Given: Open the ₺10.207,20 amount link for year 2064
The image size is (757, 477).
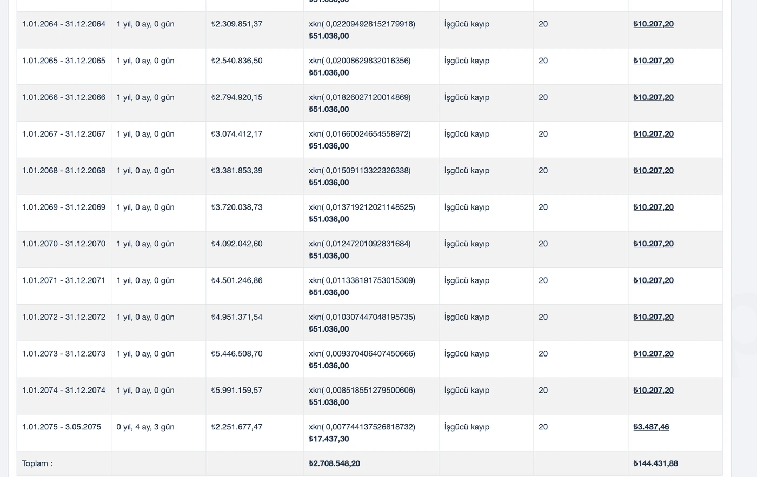Looking at the screenshot, I should coord(653,24).
